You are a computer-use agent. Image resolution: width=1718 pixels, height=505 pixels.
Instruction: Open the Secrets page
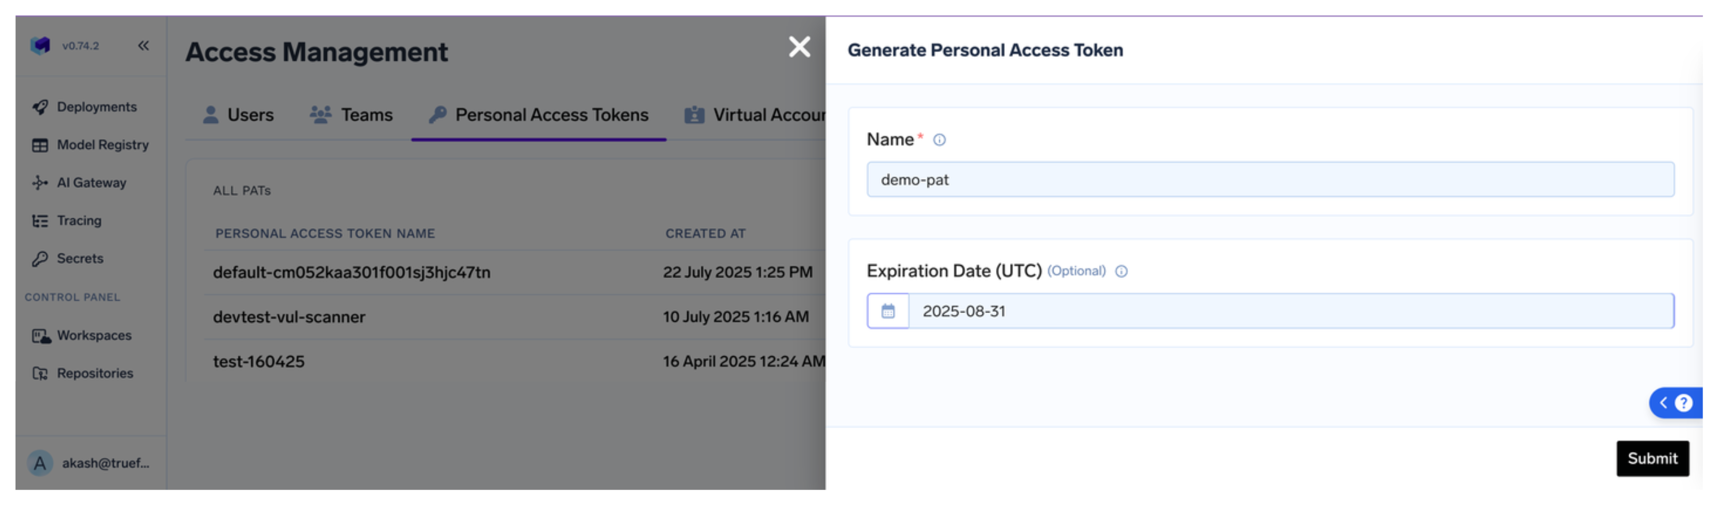tap(80, 258)
